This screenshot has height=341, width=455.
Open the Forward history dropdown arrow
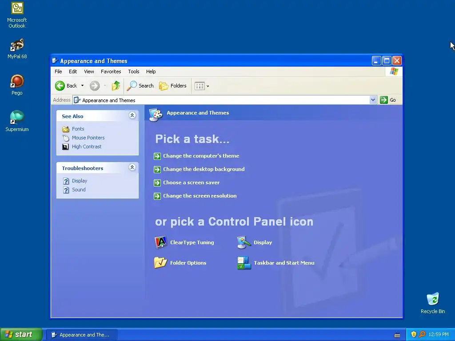tap(104, 86)
